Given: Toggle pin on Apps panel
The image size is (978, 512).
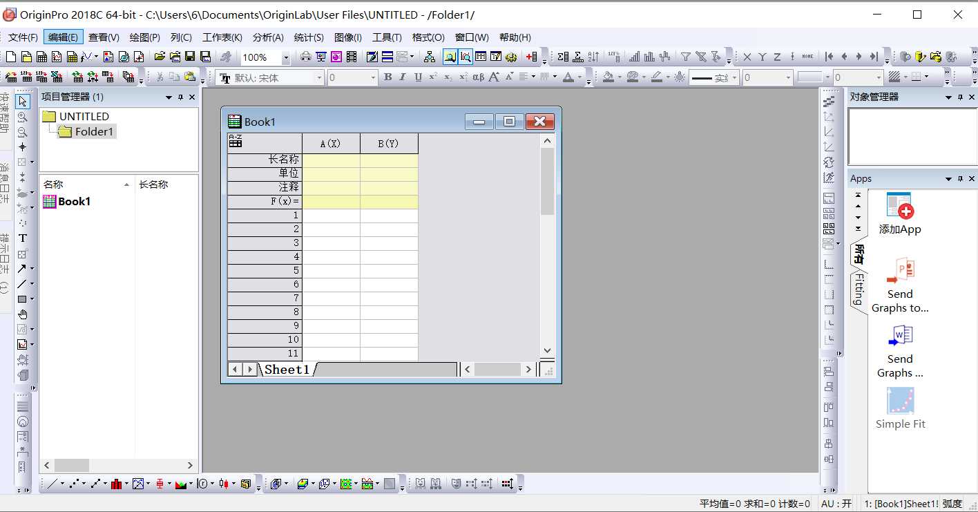Looking at the screenshot, I should [961, 179].
